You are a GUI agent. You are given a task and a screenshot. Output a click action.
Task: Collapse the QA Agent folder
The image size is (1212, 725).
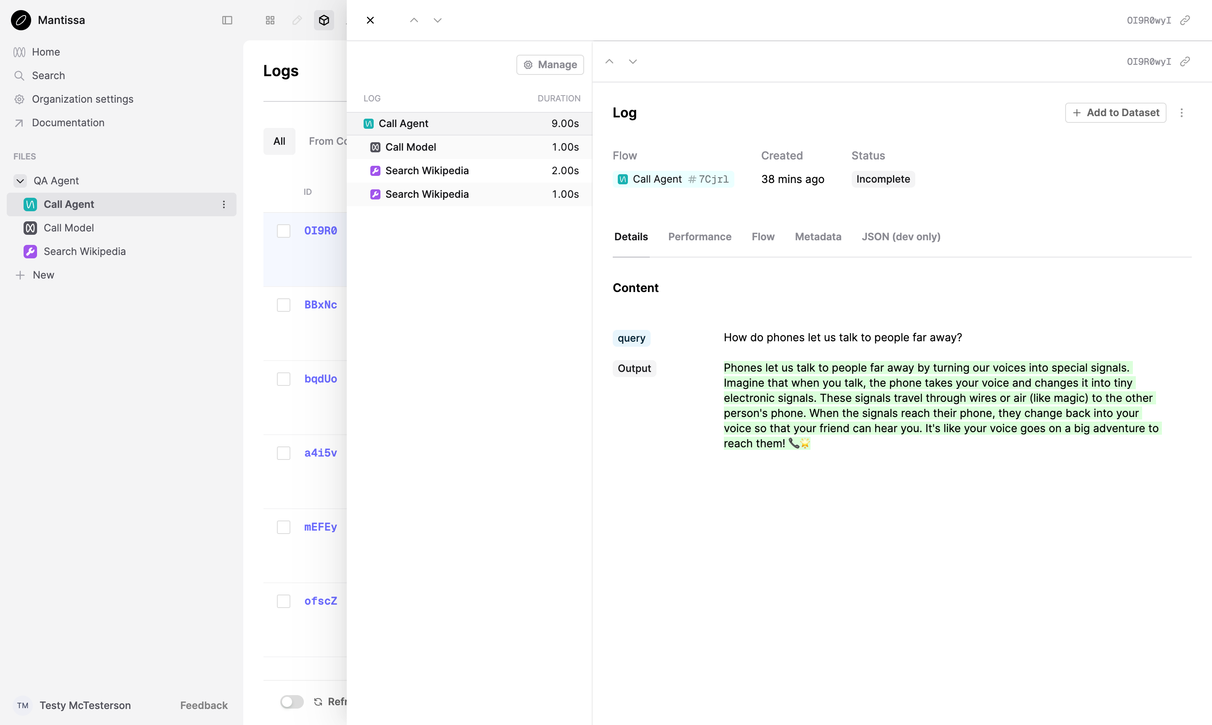pos(20,180)
